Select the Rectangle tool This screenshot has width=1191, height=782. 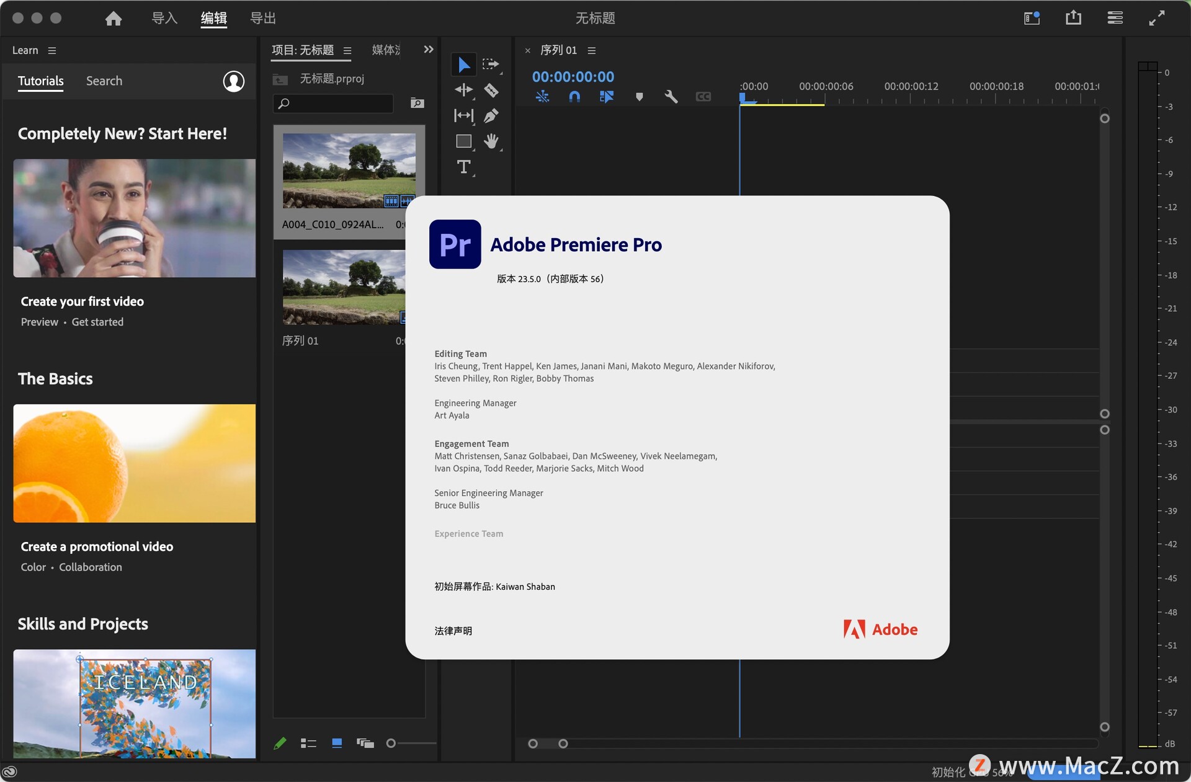[463, 141]
